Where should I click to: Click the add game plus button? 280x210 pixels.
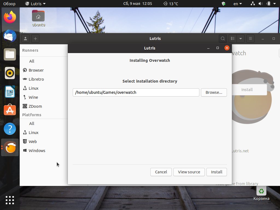pyautogui.click(x=35, y=39)
